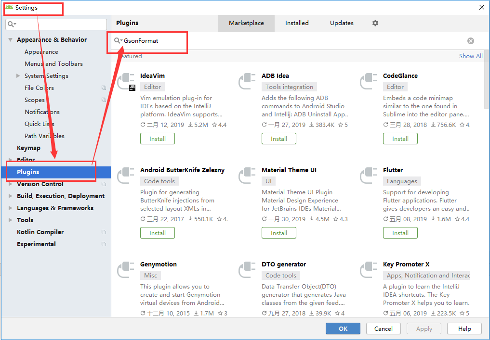
Task: Open Kotlin Compiler settings
Action: [40, 232]
